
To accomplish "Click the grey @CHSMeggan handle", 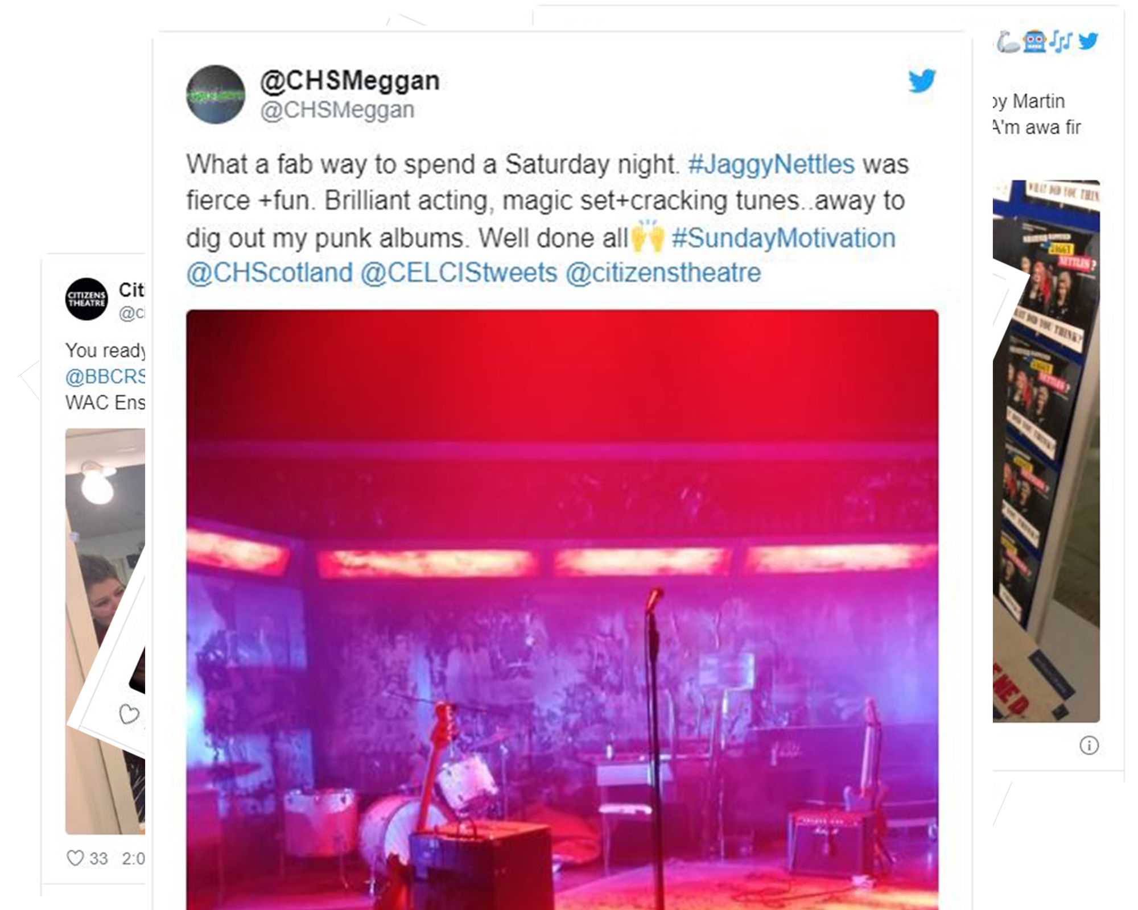I will click(337, 110).
